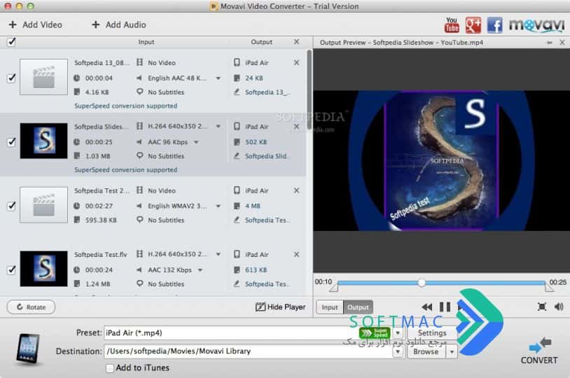Expand the English WMAV2 audio dropdown
Image resolution: width=570 pixels, height=378 pixels.
(x=218, y=206)
